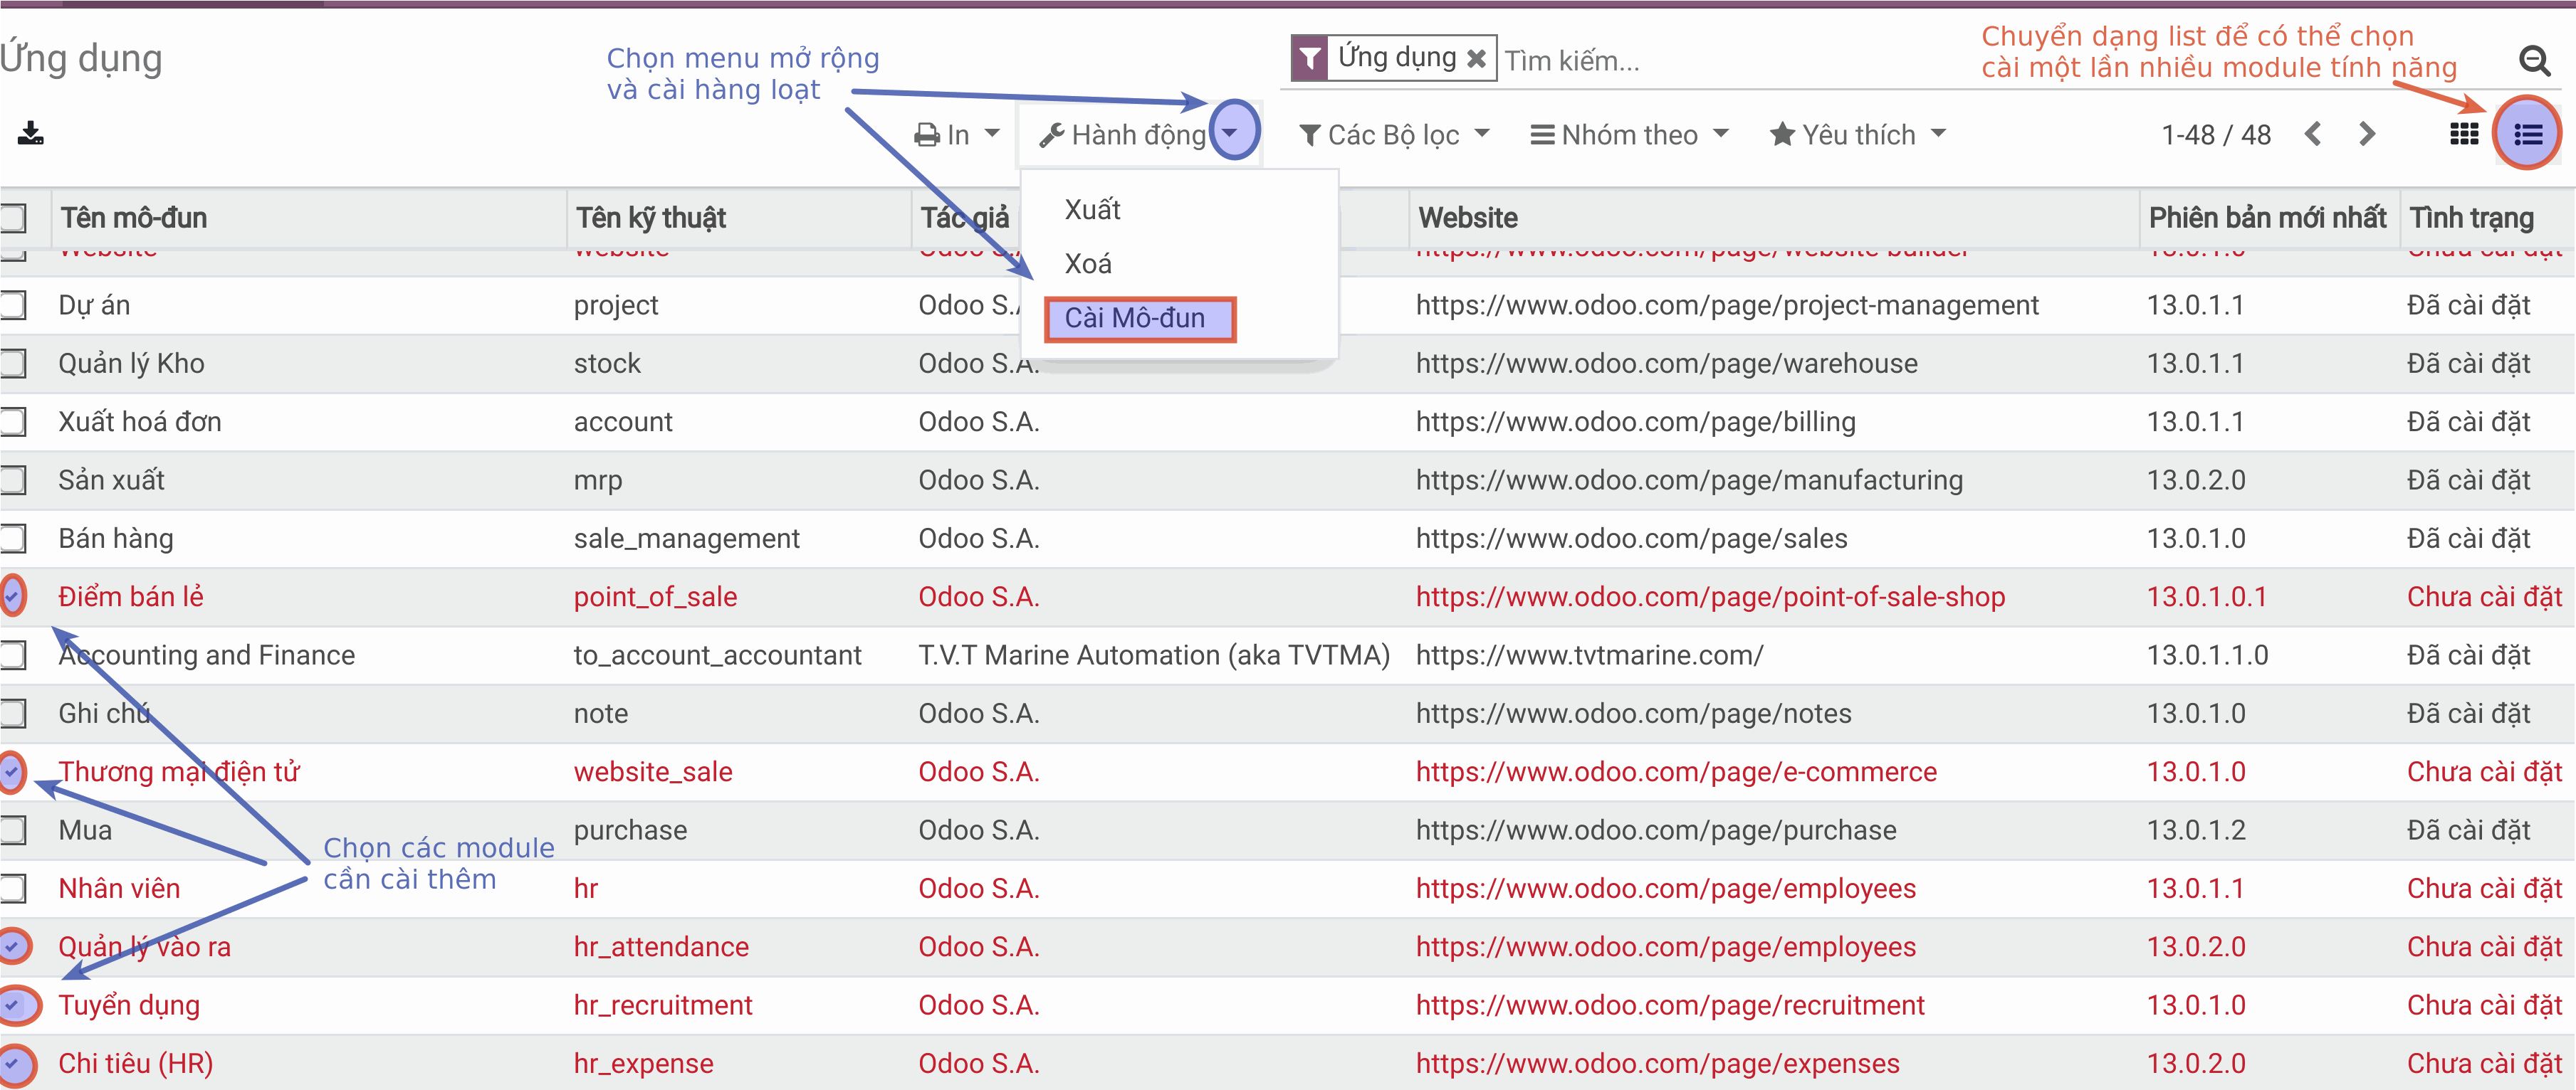Open the In print menu
Screen dimensions: 2576x1090
(x=957, y=135)
